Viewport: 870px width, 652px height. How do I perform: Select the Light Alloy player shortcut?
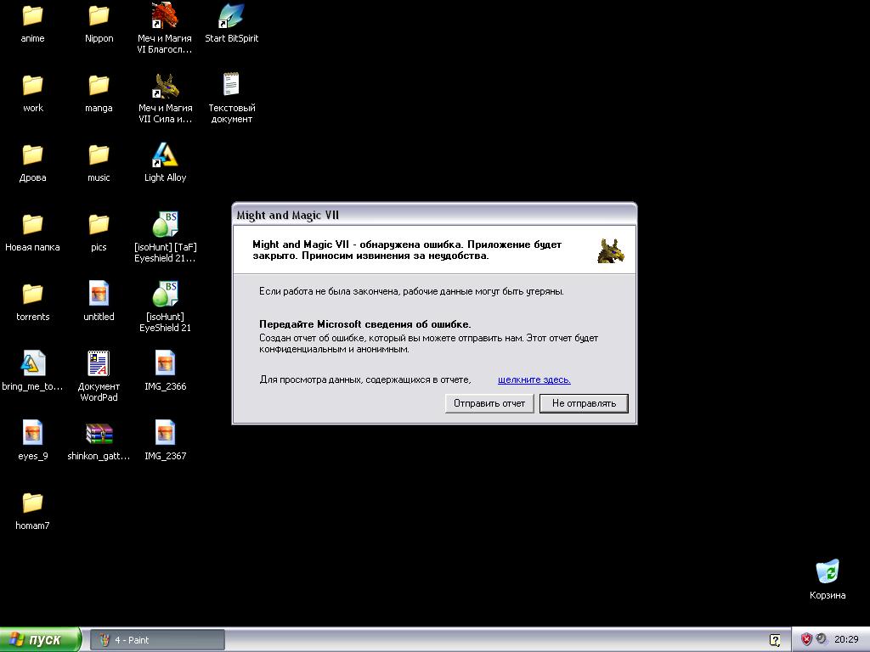(165, 155)
